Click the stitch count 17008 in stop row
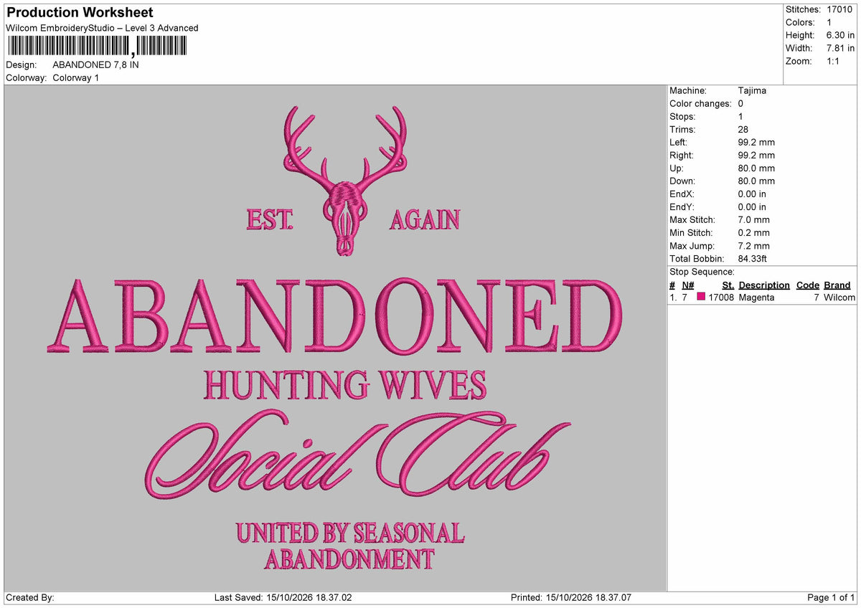 pyautogui.click(x=721, y=297)
